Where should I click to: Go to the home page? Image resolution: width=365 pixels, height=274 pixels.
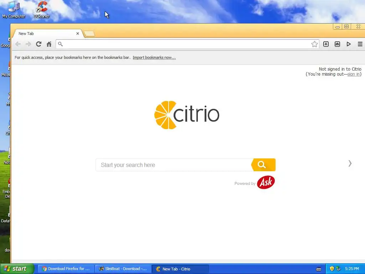[49, 44]
